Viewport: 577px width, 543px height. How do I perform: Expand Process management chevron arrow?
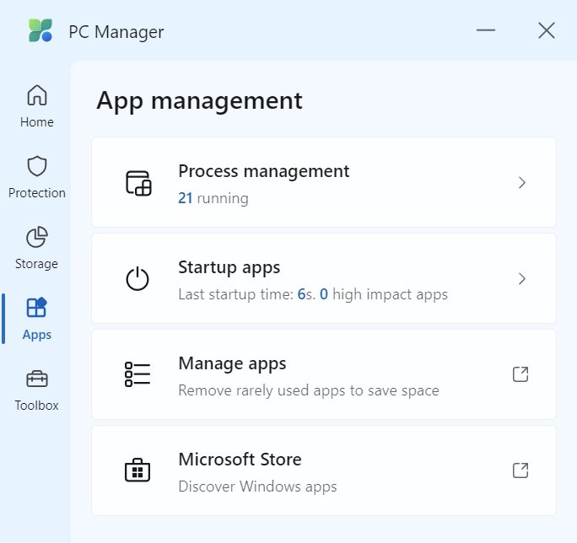pyautogui.click(x=522, y=182)
